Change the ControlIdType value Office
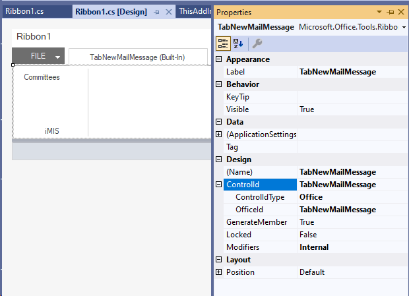 click(352, 196)
